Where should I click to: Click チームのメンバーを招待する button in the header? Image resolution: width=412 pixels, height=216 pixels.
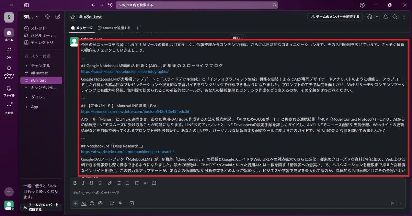335,17
